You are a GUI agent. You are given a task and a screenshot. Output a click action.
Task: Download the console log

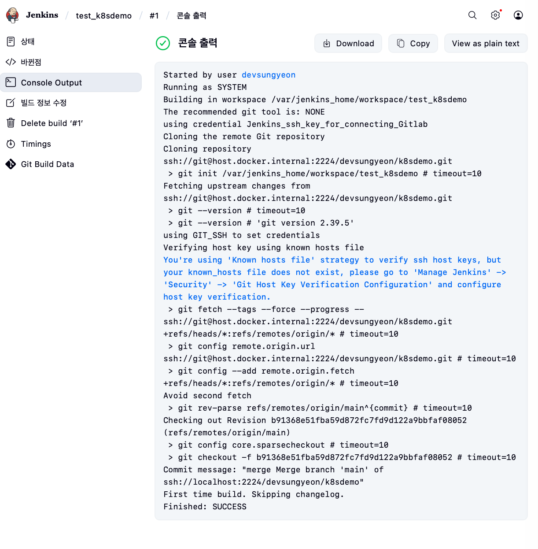[x=348, y=44]
